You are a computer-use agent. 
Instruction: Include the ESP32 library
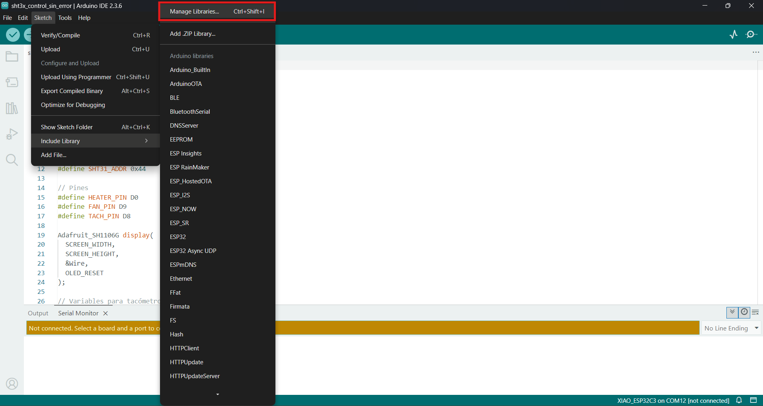217,237
